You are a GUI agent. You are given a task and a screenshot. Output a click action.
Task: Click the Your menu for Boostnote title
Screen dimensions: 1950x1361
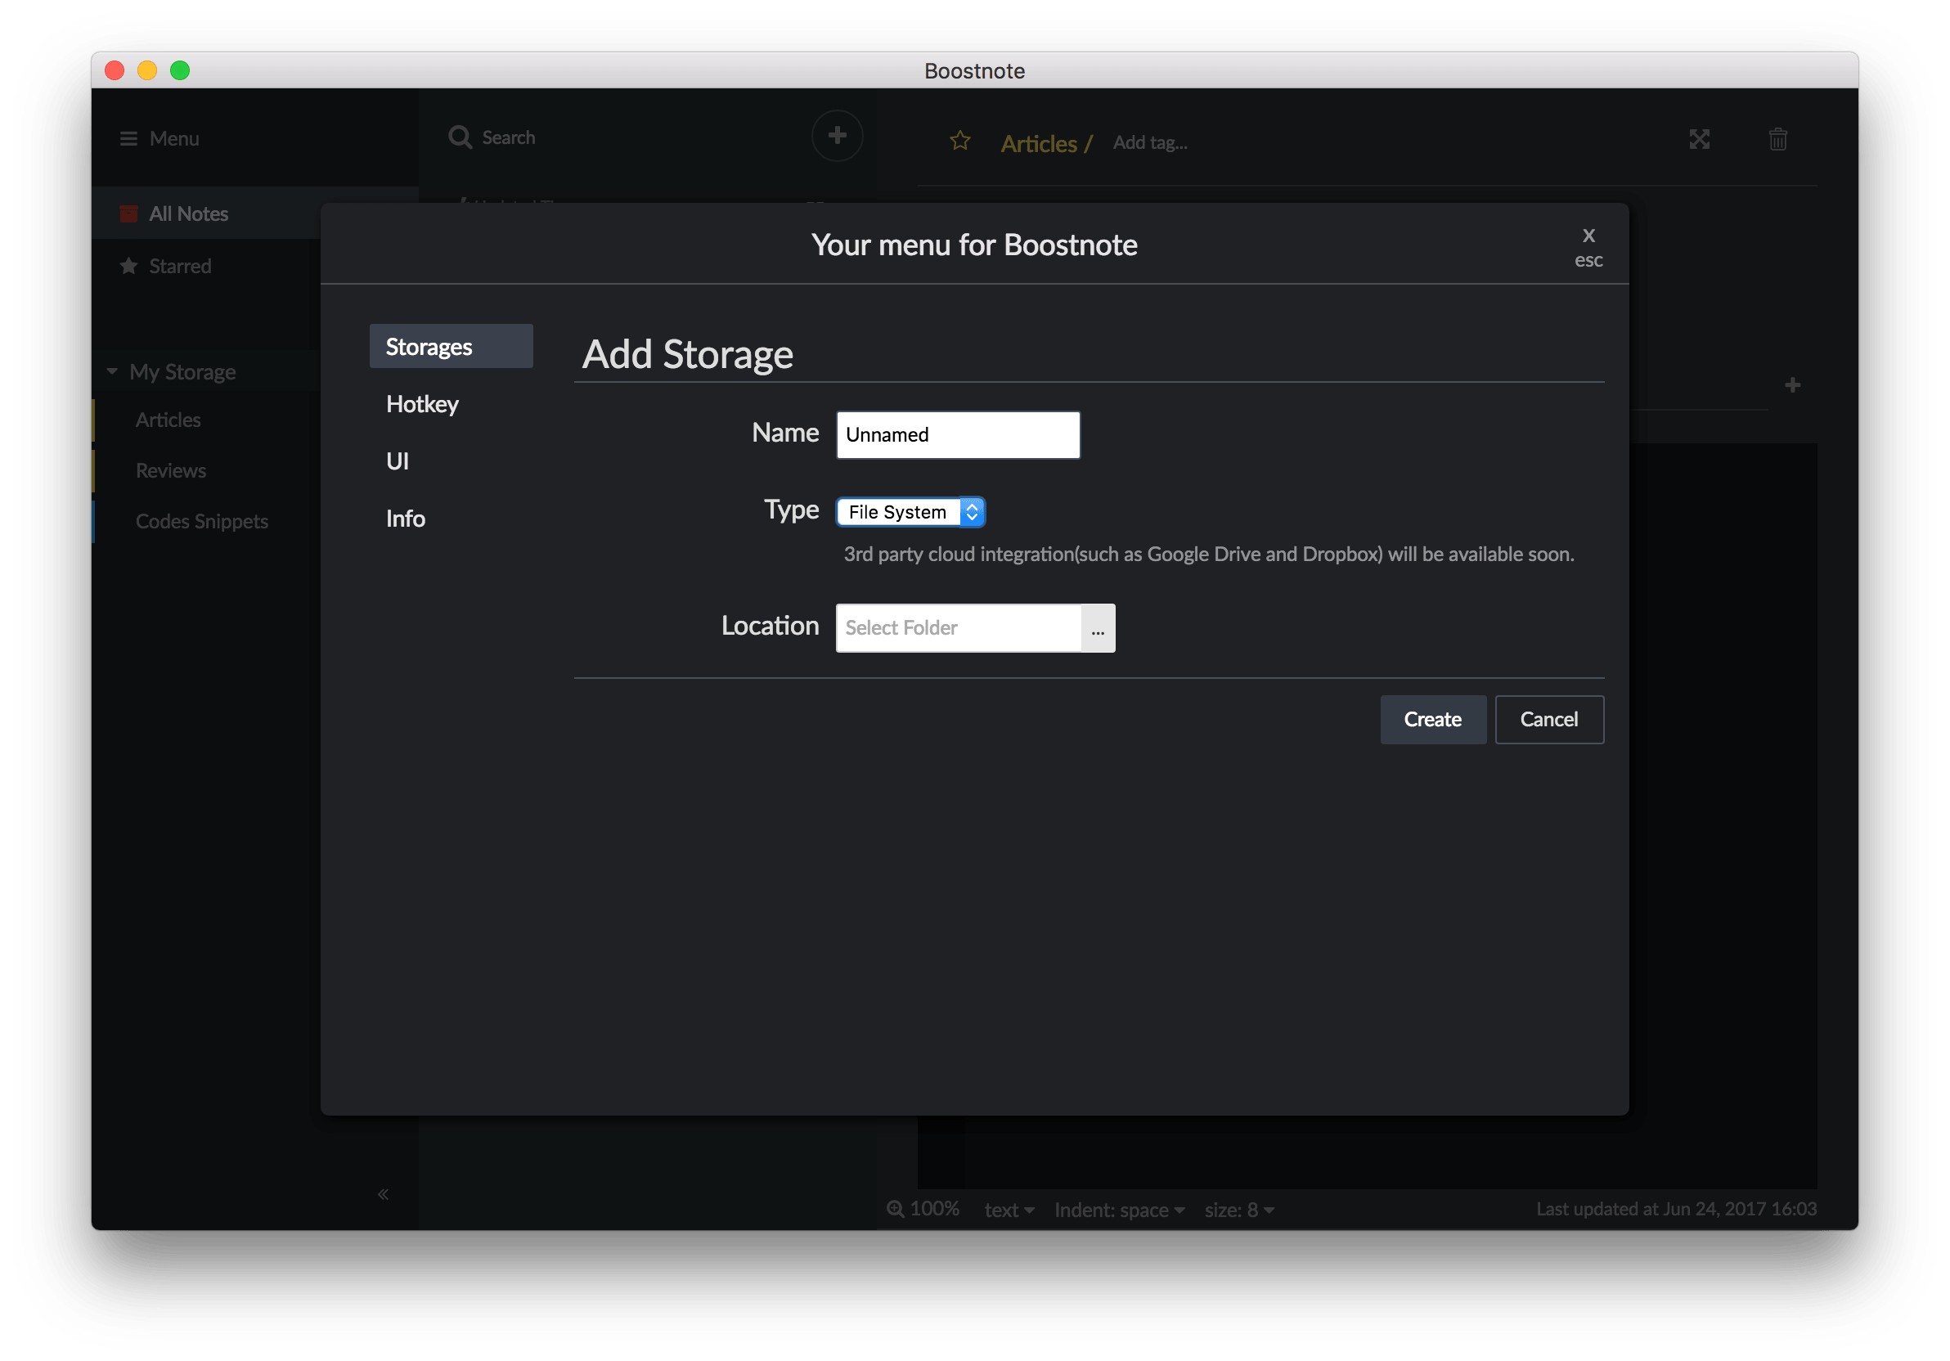974,245
